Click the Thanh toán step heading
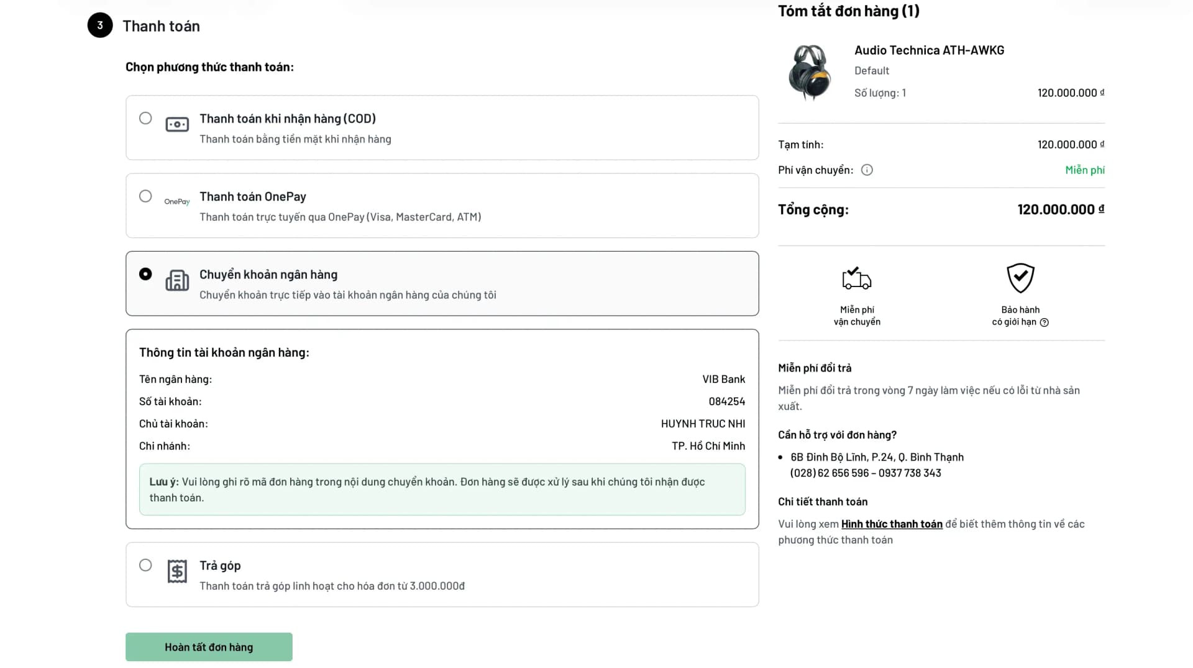 161,26
